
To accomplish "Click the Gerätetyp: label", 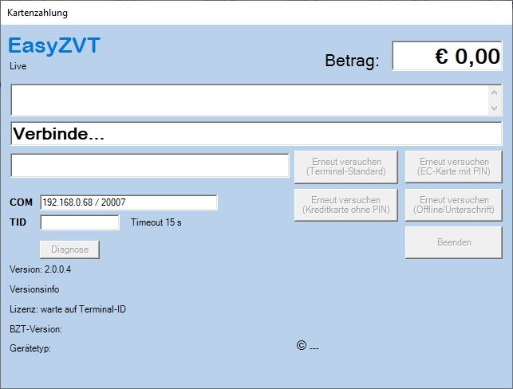I will (30, 348).
